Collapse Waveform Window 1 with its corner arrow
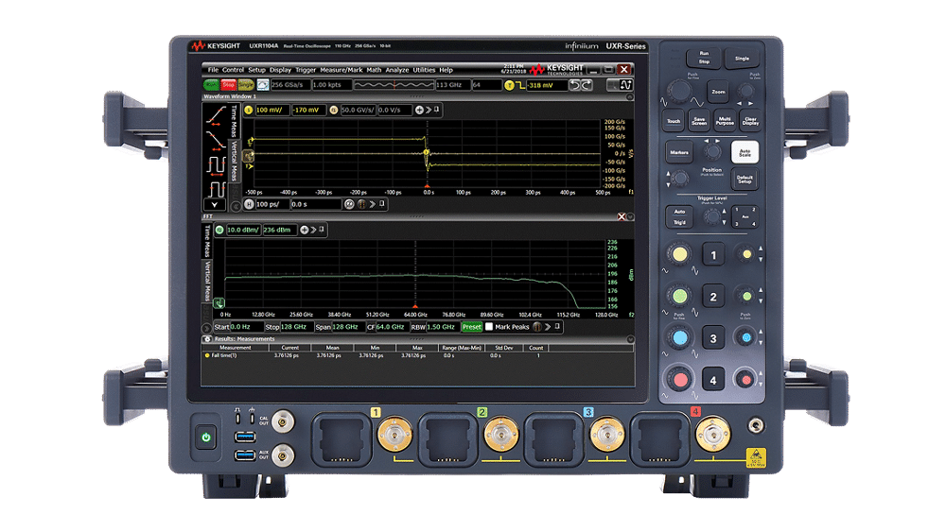The width and height of the screenshot is (946, 532). click(x=630, y=97)
